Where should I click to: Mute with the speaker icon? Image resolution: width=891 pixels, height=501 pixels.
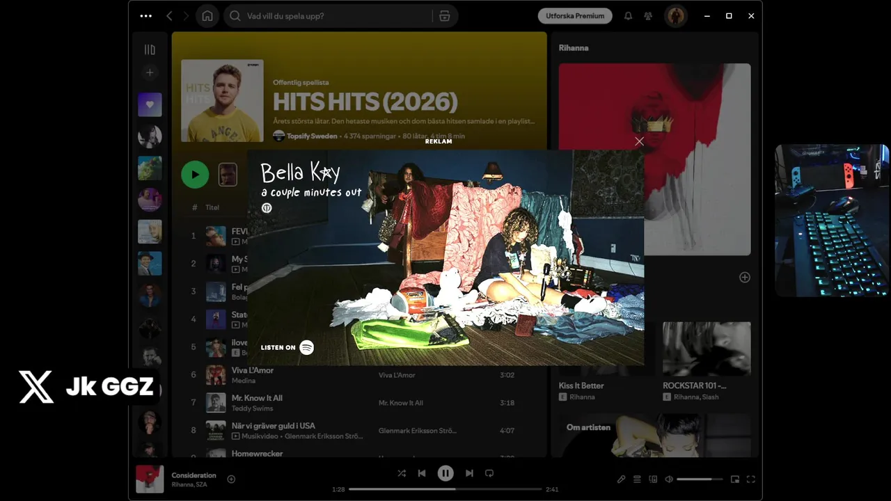(669, 479)
